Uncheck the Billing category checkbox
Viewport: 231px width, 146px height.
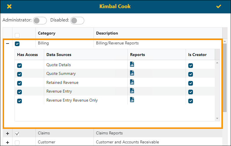click(x=17, y=44)
